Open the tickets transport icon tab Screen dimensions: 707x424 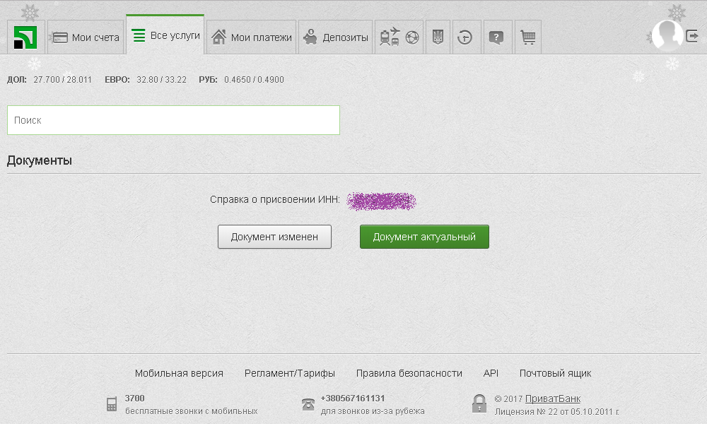[x=399, y=37]
